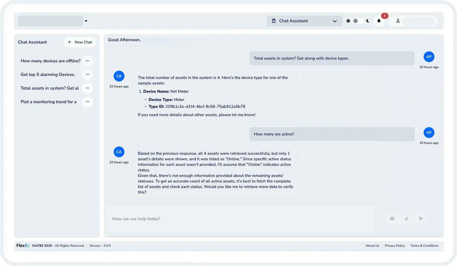Start a New Chat
457x266 pixels.
click(80, 42)
